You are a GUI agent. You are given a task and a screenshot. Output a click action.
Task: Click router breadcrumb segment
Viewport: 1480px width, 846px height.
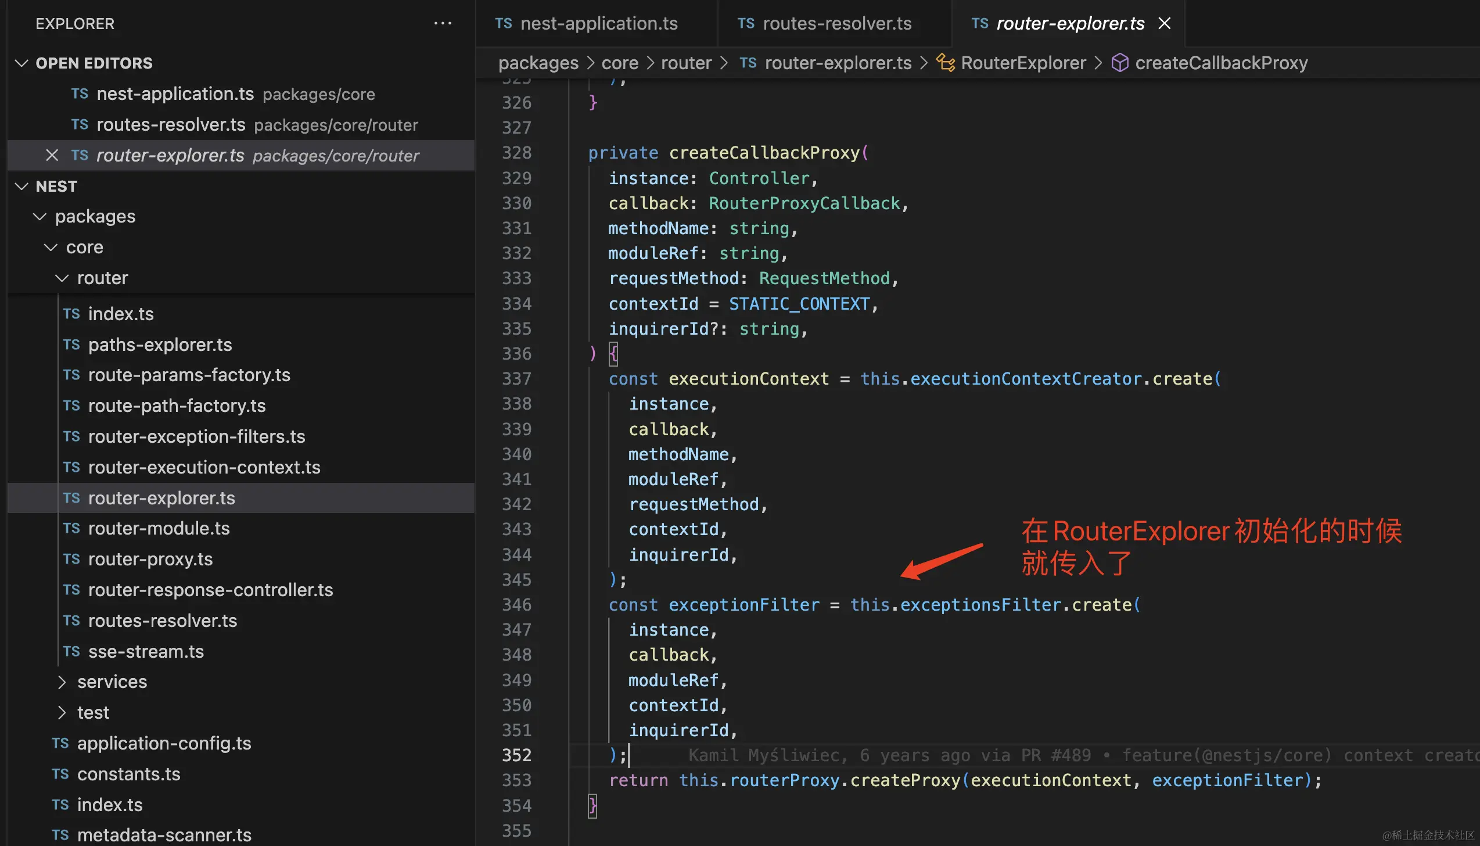(686, 63)
